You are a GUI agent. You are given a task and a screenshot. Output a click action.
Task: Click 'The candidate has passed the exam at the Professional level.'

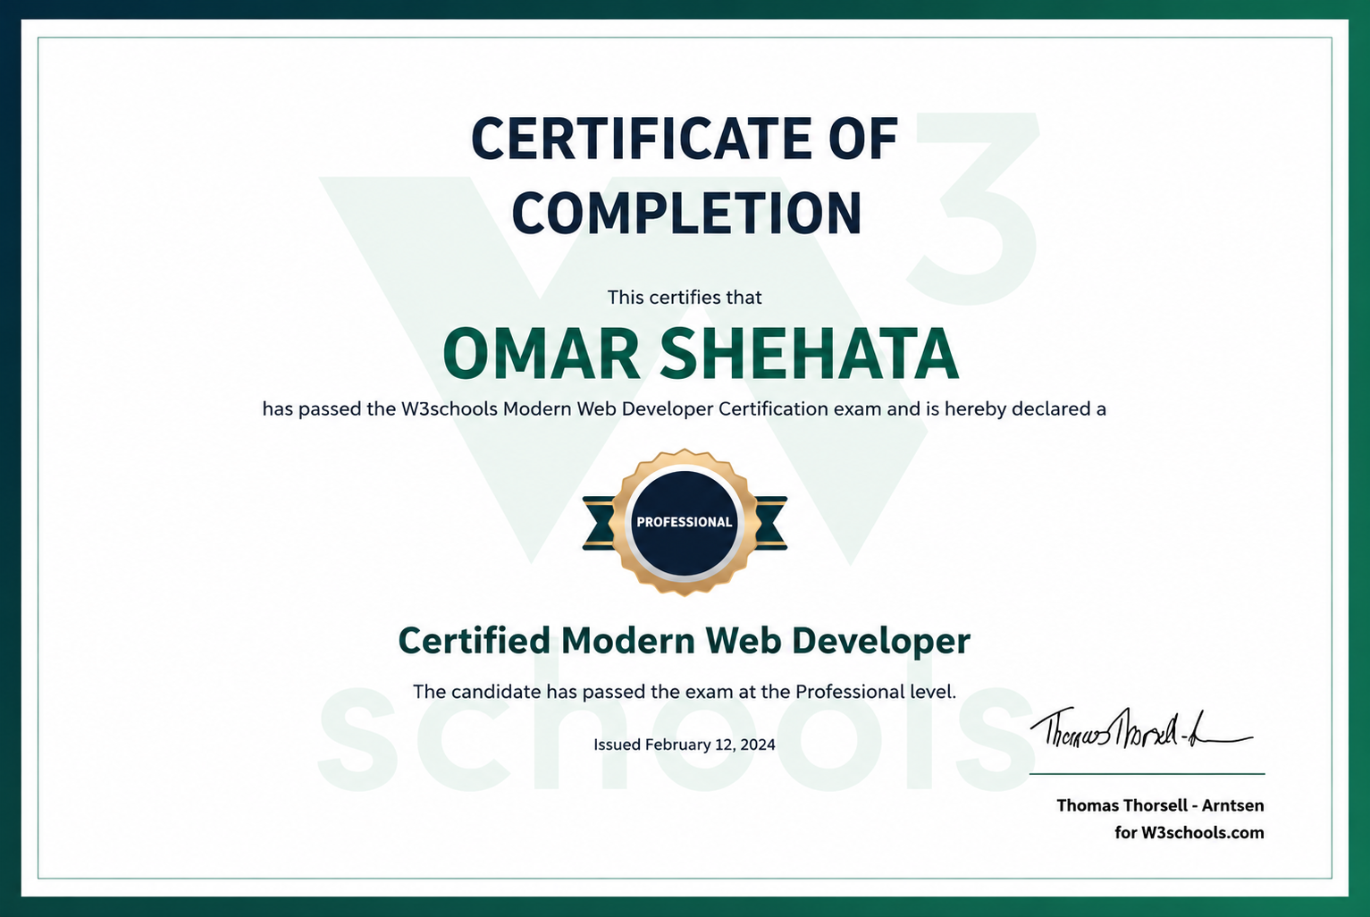[685, 692]
